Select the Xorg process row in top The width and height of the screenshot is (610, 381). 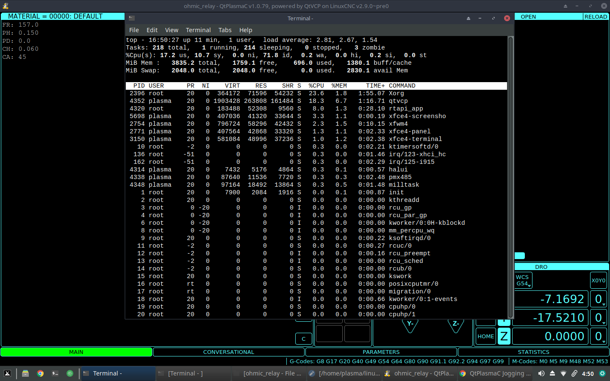tap(316, 93)
